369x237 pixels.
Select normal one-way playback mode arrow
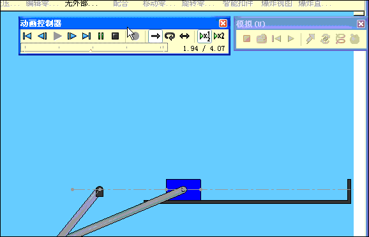click(x=155, y=36)
